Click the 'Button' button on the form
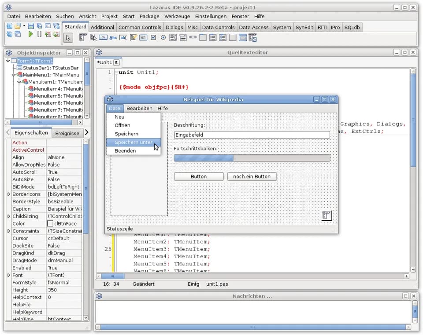The image size is (423, 335). pos(199,177)
